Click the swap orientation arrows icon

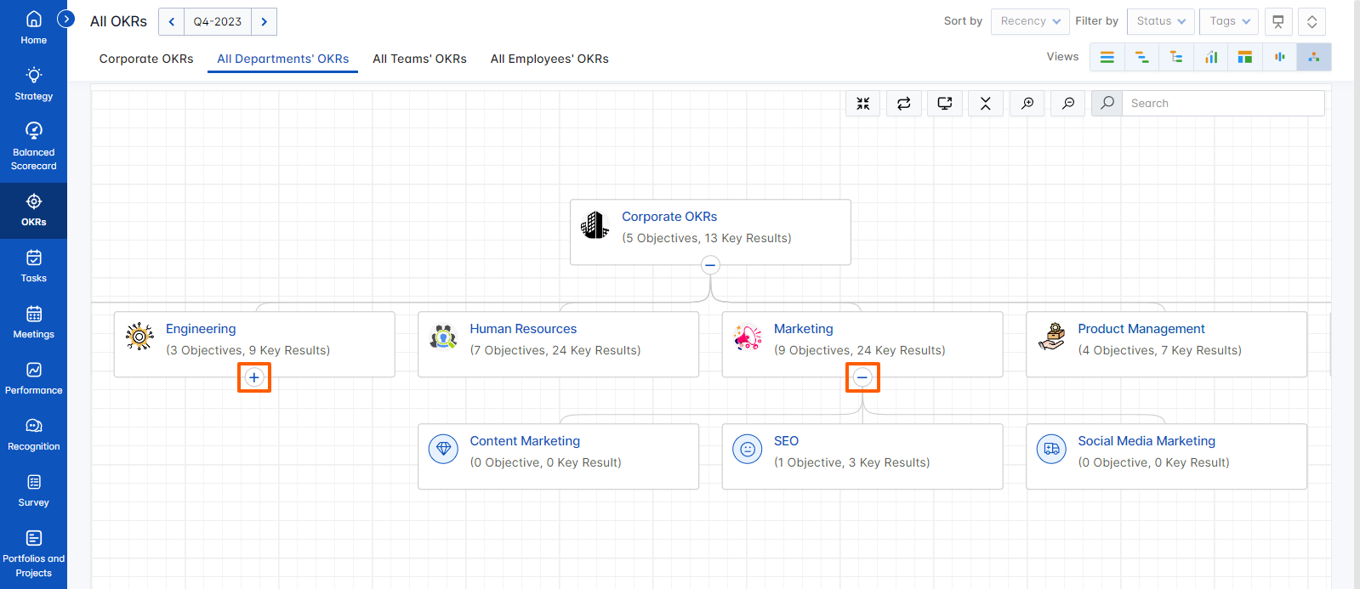(x=904, y=103)
